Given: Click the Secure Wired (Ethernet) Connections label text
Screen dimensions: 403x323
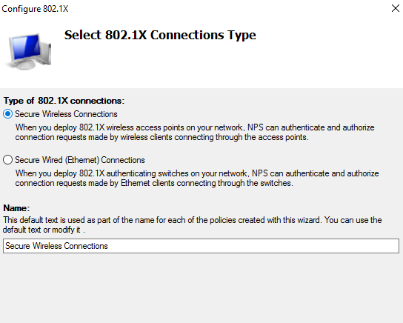Looking at the screenshot, I should (x=80, y=160).
